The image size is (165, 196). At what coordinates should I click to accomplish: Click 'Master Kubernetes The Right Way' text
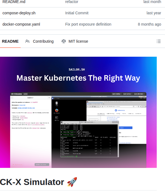(78, 78)
